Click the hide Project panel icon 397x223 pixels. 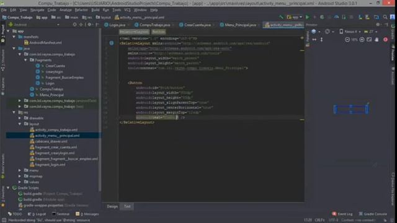97,25
